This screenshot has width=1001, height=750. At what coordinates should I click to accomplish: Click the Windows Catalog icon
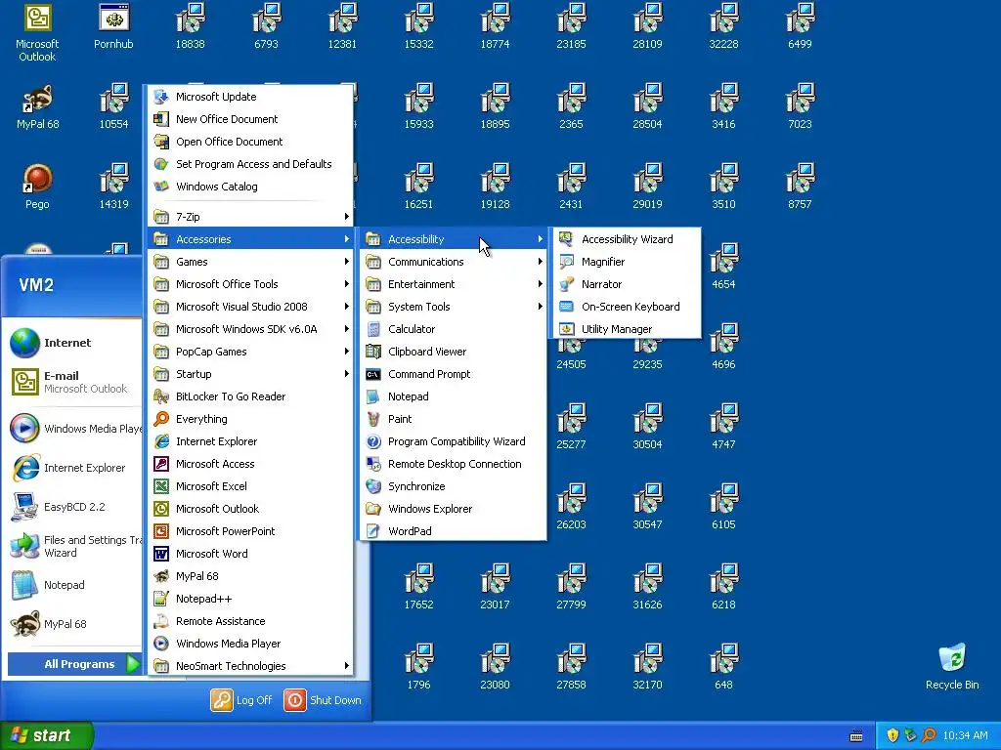161,187
